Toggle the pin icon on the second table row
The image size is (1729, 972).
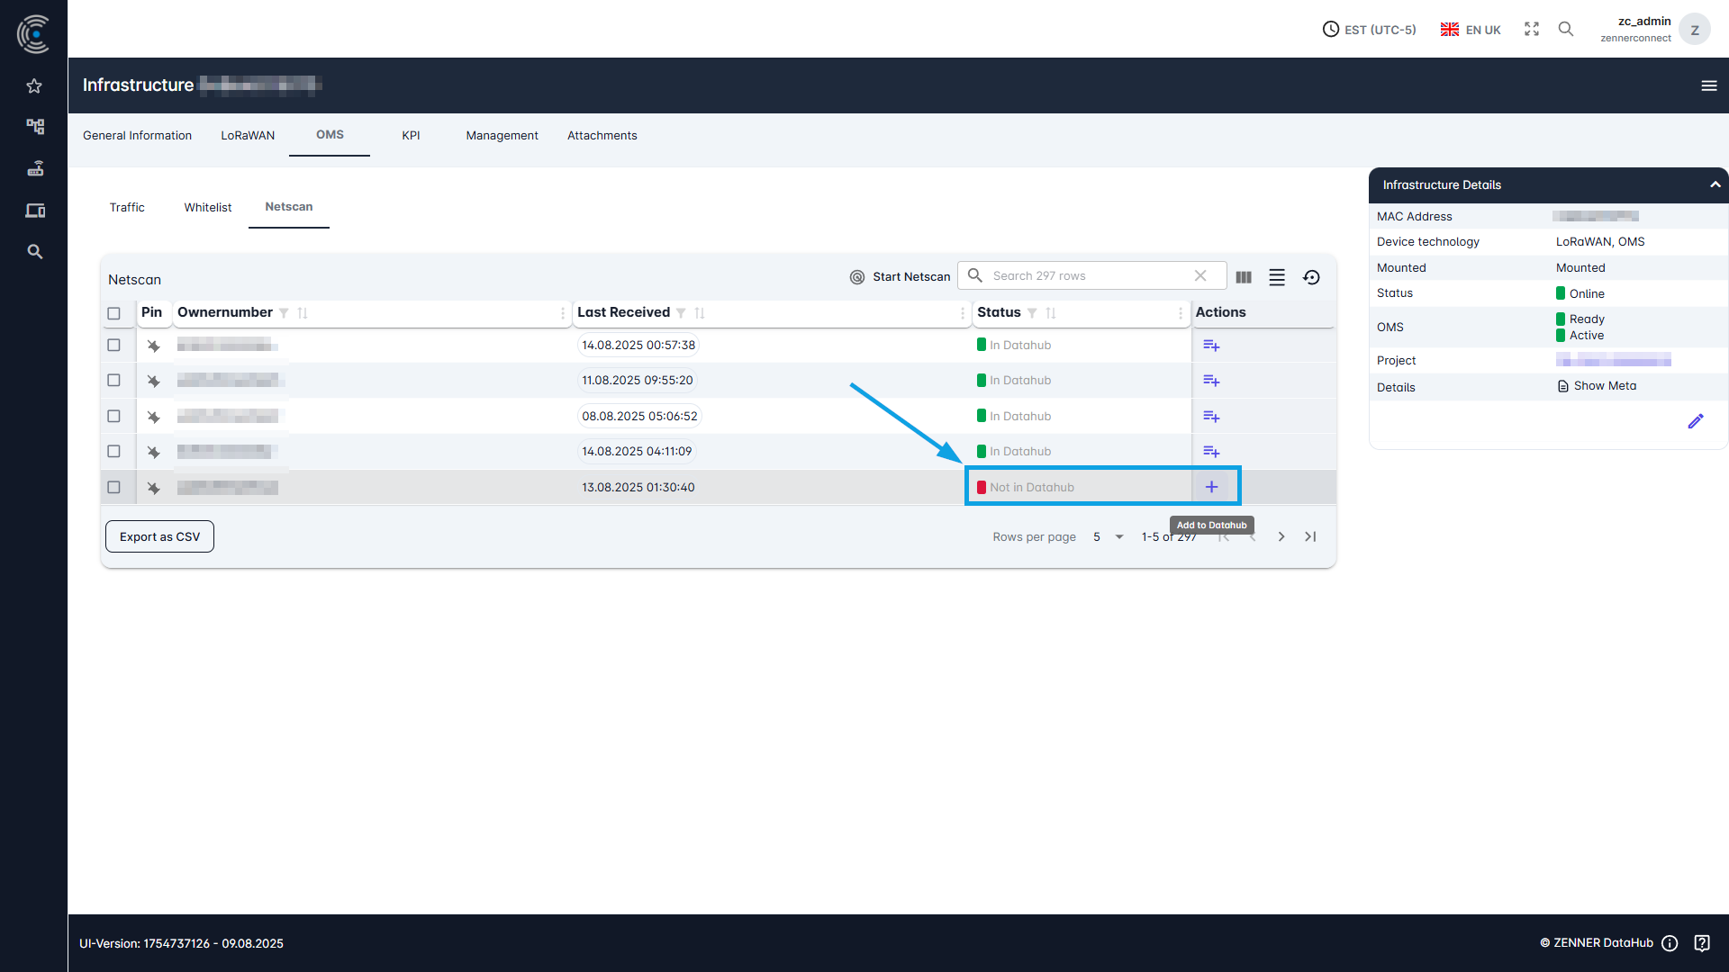point(153,380)
